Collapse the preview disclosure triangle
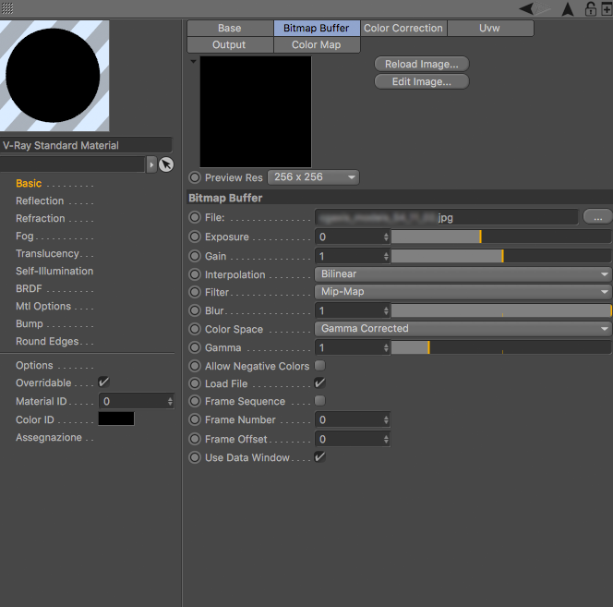The height and width of the screenshot is (607, 613). coord(193,62)
